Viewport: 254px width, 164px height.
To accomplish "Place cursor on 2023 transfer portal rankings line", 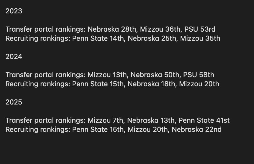I will 110,29.
